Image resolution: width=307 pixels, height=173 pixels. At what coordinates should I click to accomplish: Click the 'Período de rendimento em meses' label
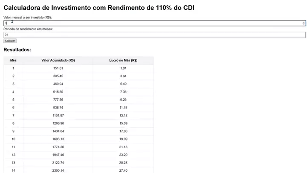(28, 29)
